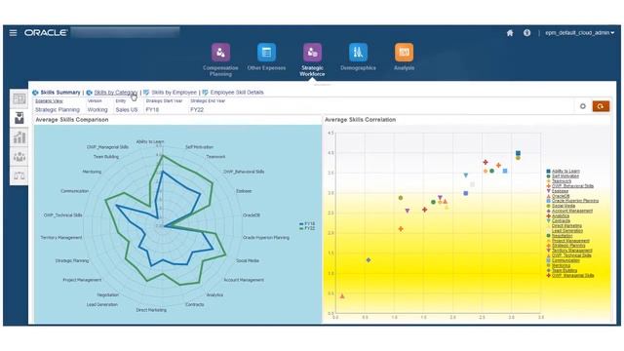Change the Strategic Planning scenario value
624x351 pixels.
point(58,109)
